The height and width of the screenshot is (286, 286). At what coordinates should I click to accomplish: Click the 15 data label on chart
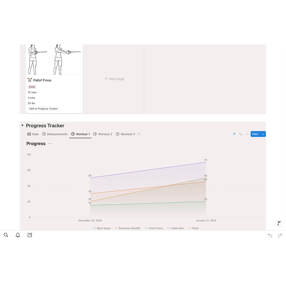90,203
